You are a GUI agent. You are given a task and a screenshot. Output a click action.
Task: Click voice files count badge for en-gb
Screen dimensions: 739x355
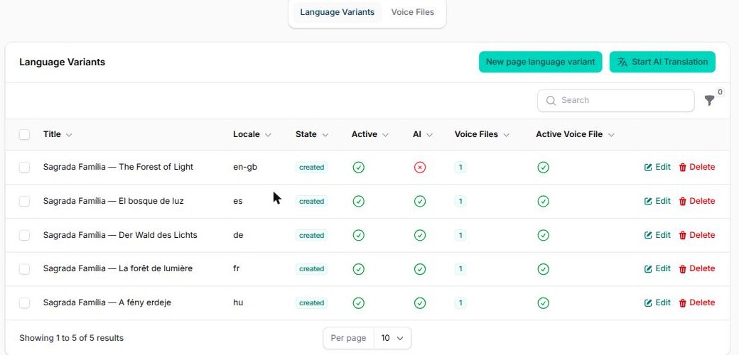[x=460, y=167]
